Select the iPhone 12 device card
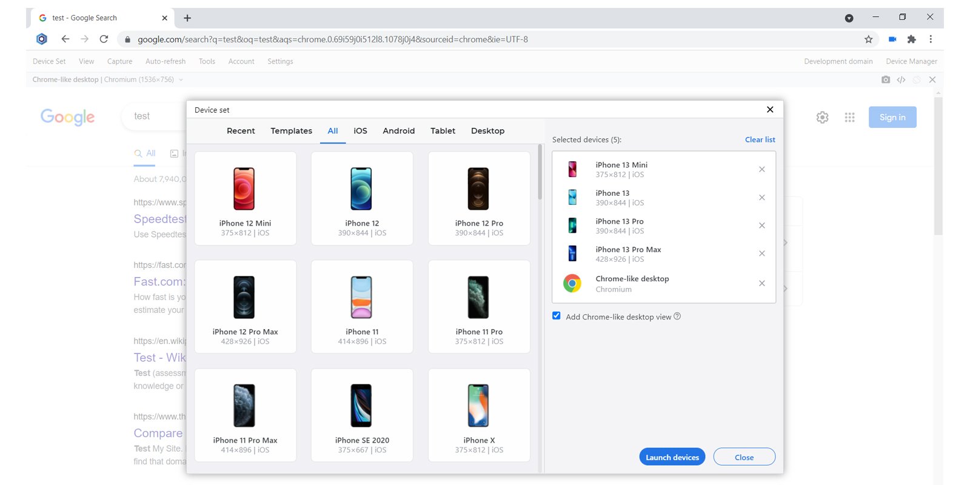 click(x=362, y=198)
